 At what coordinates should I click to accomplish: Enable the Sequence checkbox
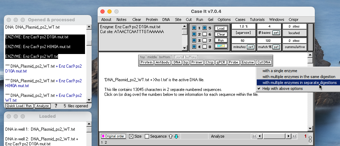pyautogui.click(x=147, y=137)
